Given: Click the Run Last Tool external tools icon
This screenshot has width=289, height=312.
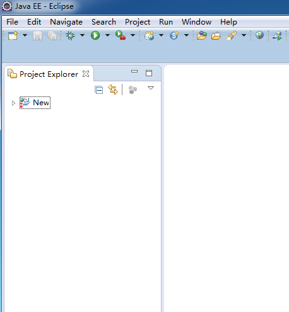Looking at the screenshot, I should [x=121, y=35].
